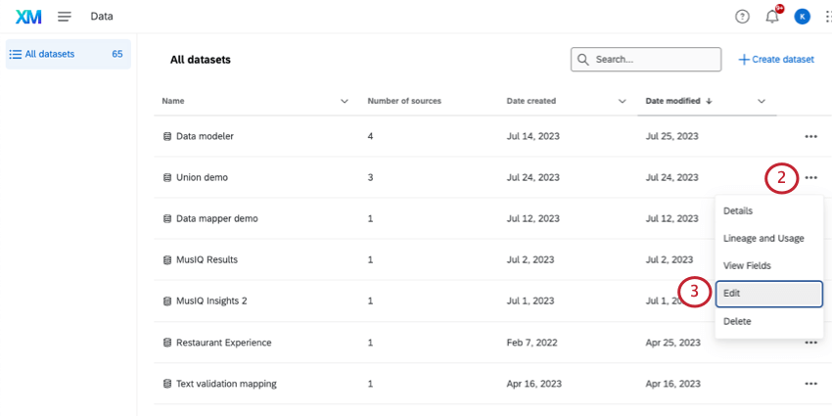Choose Delete from the context menu
The image size is (832, 416).
[737, 321]
